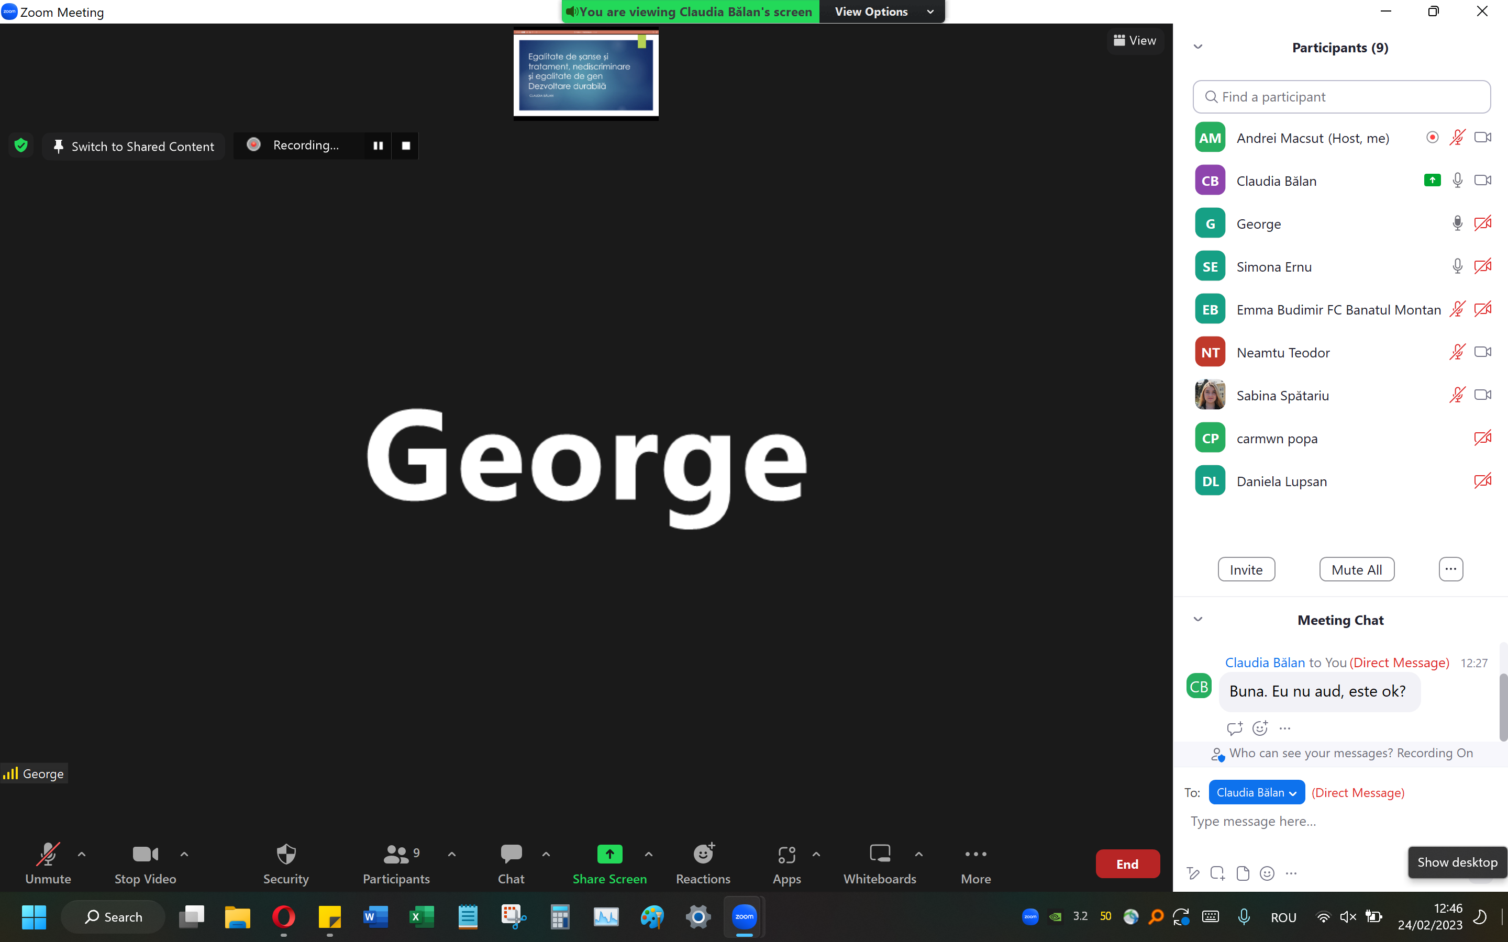Click the shared screen slide thumbnail
The width and height of the screenshot is (1508, 942).
pos(586,74)
